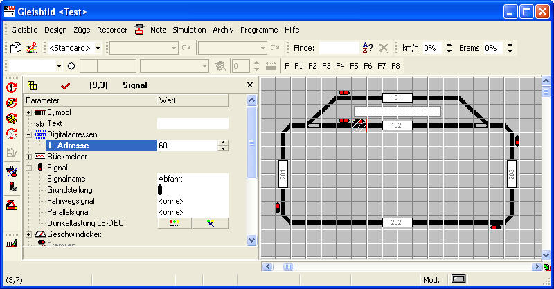Screen dimensions: 554x289
Task: Click block label 202
Action: click(x=397, y=222)
